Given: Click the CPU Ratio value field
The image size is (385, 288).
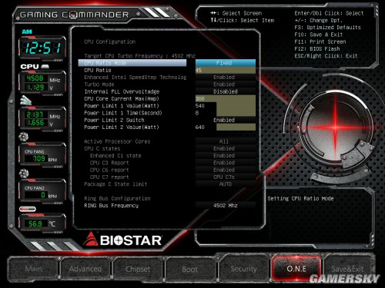Looking at the screenshot, I should coord(226,70).
